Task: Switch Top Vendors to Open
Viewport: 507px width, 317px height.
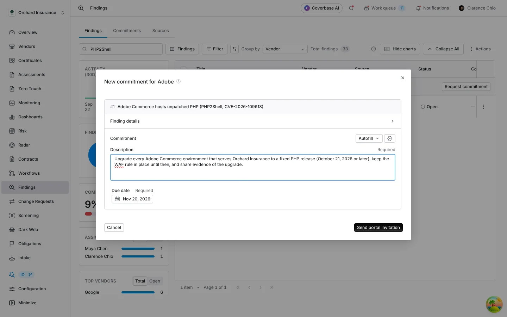Action: tap(155, 281)
